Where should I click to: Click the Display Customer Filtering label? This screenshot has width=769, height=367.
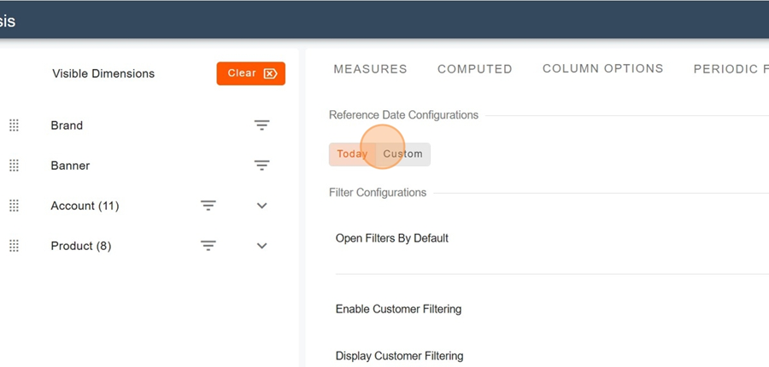tap(399, 356)
